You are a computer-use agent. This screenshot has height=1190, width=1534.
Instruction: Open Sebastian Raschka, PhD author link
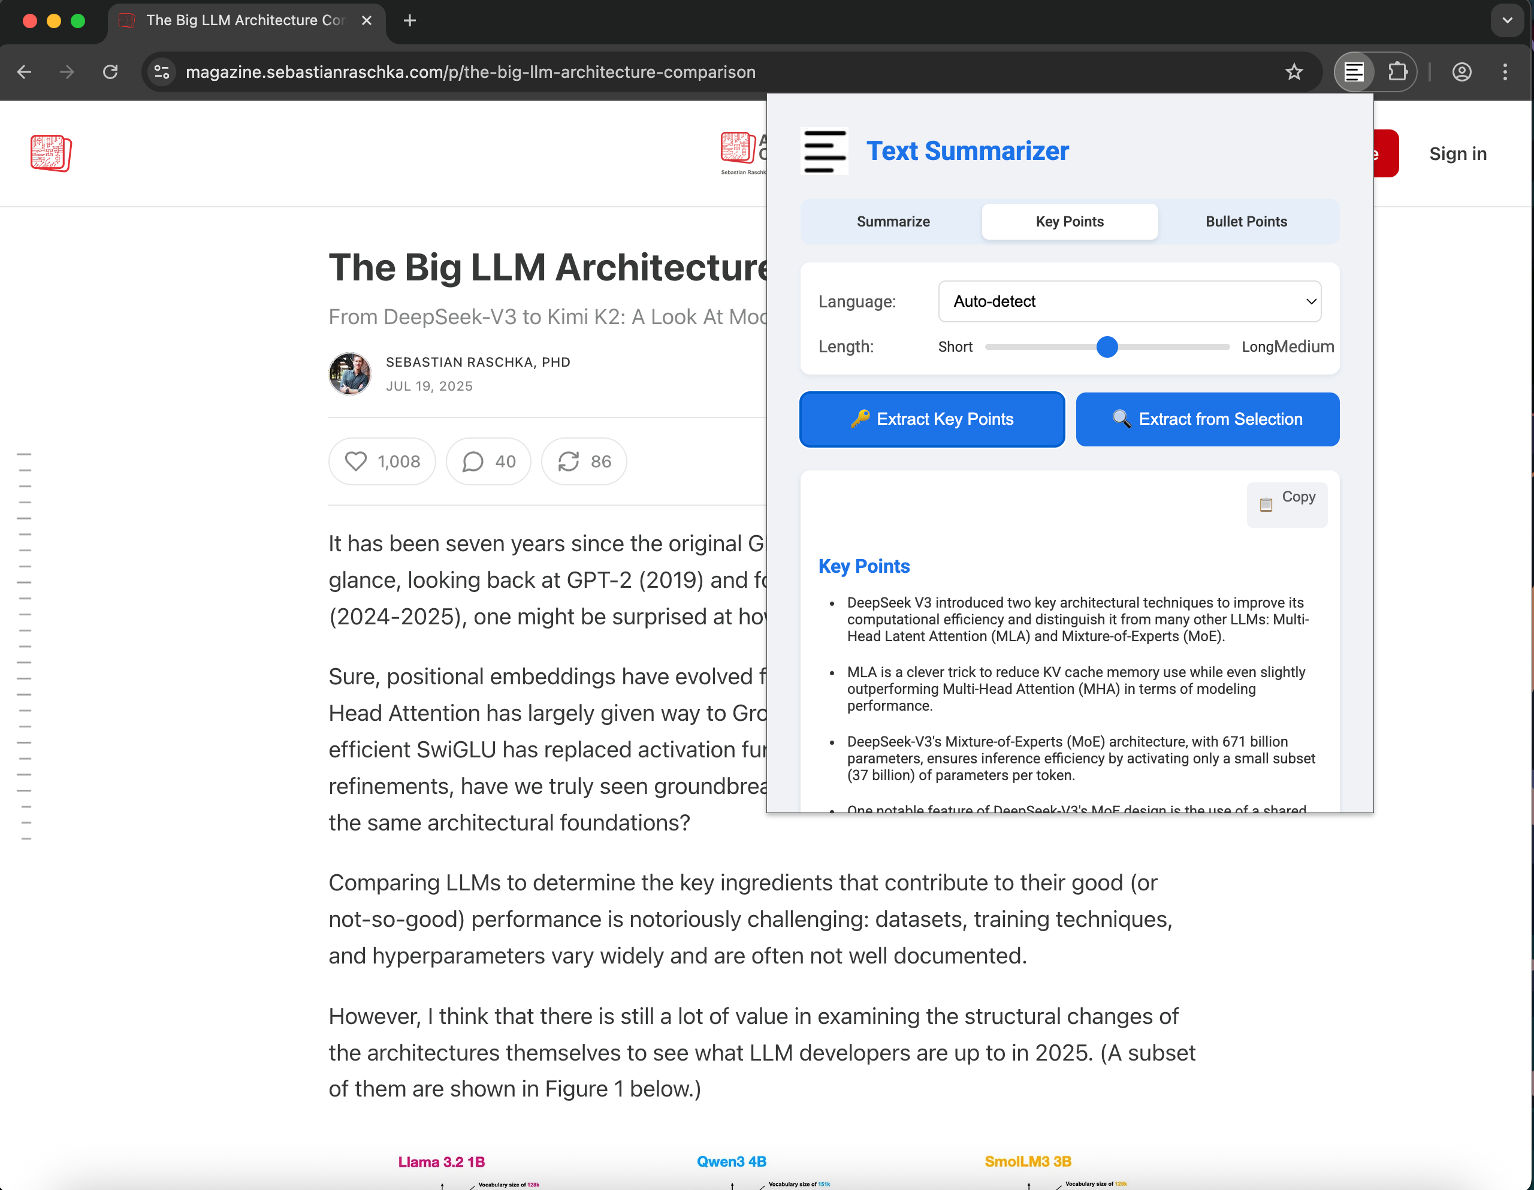[x=478, y=363]
